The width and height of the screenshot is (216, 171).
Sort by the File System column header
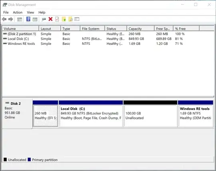point(92,28)
